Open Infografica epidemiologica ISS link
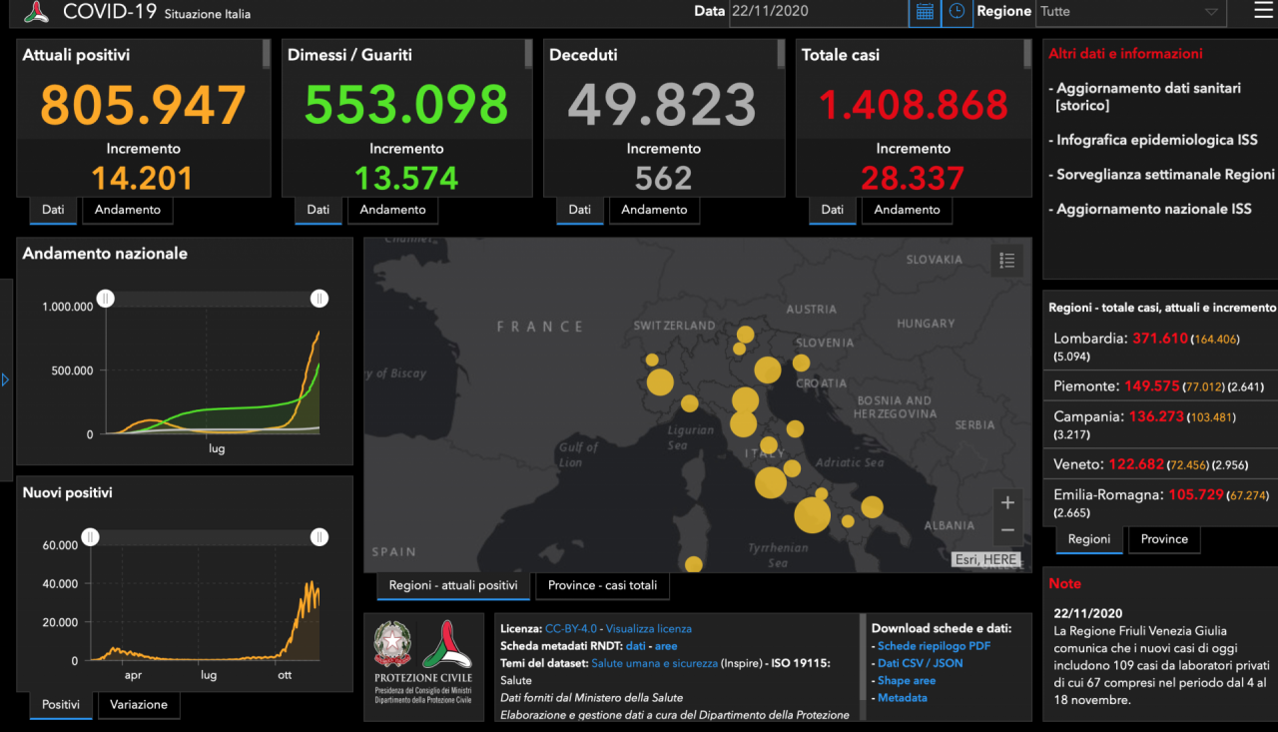Screen dimensions: 1278x732 tap(1156, 140)
